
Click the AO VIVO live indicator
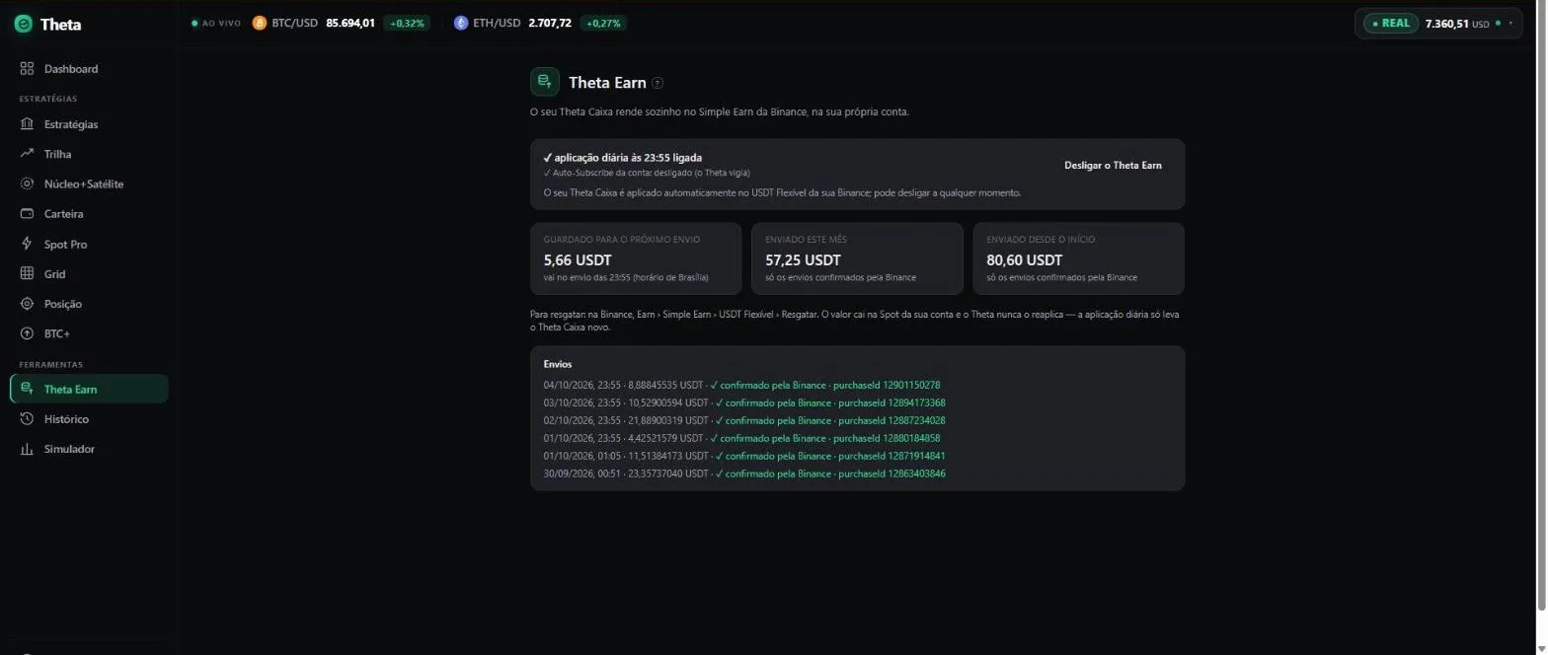coord(215,23)
